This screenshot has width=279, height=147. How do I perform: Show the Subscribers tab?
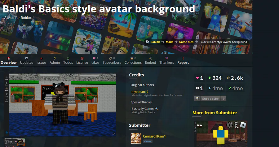pyautogui.click(x=112, y=61)
